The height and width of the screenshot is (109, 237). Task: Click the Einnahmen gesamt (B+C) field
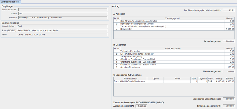228,106
